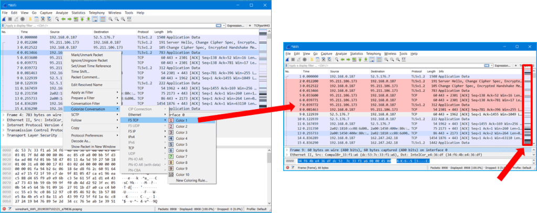Click Expression... button in right window
This screenshot has height=213, width=537.
[x=502, y=66]
